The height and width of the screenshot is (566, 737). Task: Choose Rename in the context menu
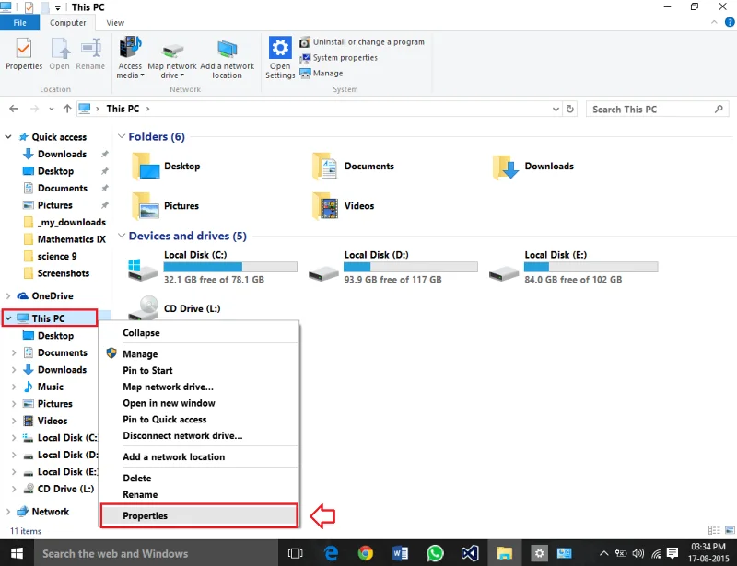199,494
